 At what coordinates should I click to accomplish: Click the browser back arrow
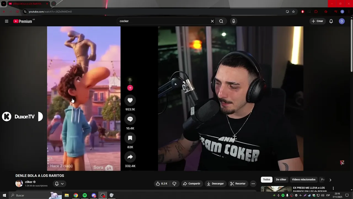pyautogui.click(x=4, y=12)
